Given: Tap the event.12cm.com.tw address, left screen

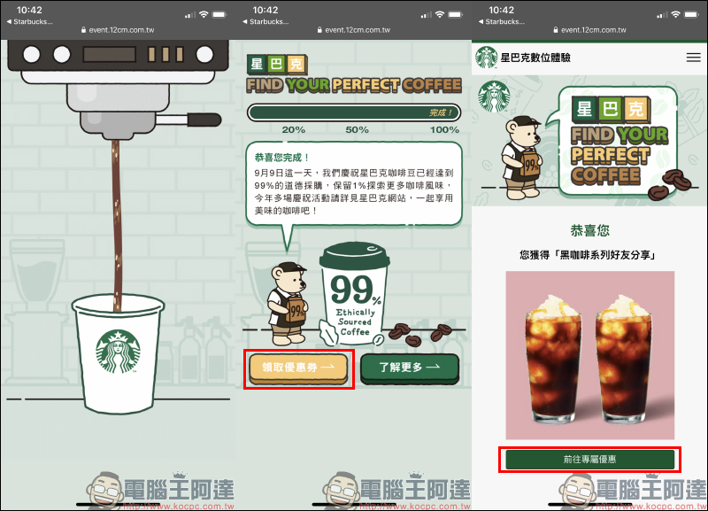Looking at the screenshot, I should tap(118, 30).
